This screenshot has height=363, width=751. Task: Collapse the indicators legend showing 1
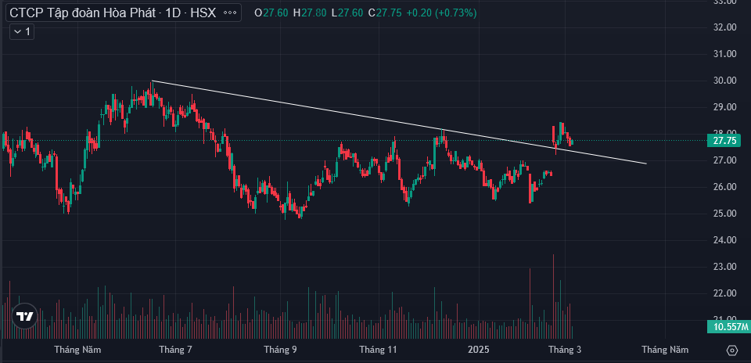[x=22, y=31]
